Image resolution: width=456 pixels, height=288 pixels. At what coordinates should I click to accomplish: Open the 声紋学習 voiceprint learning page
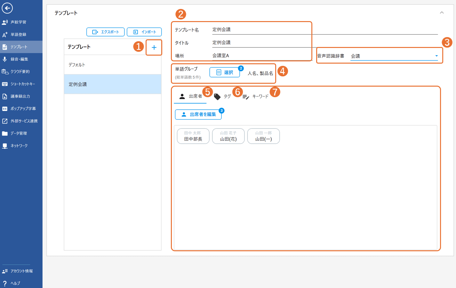pos(18,22)
